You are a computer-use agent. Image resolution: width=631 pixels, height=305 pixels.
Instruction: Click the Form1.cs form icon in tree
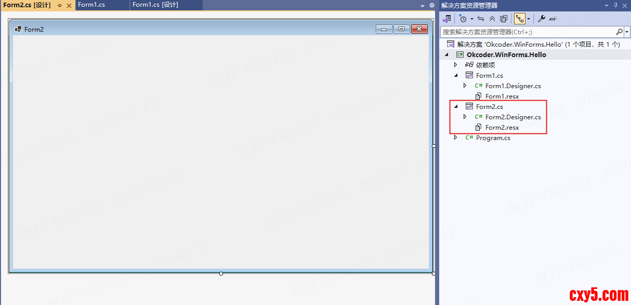pos(469,75)
